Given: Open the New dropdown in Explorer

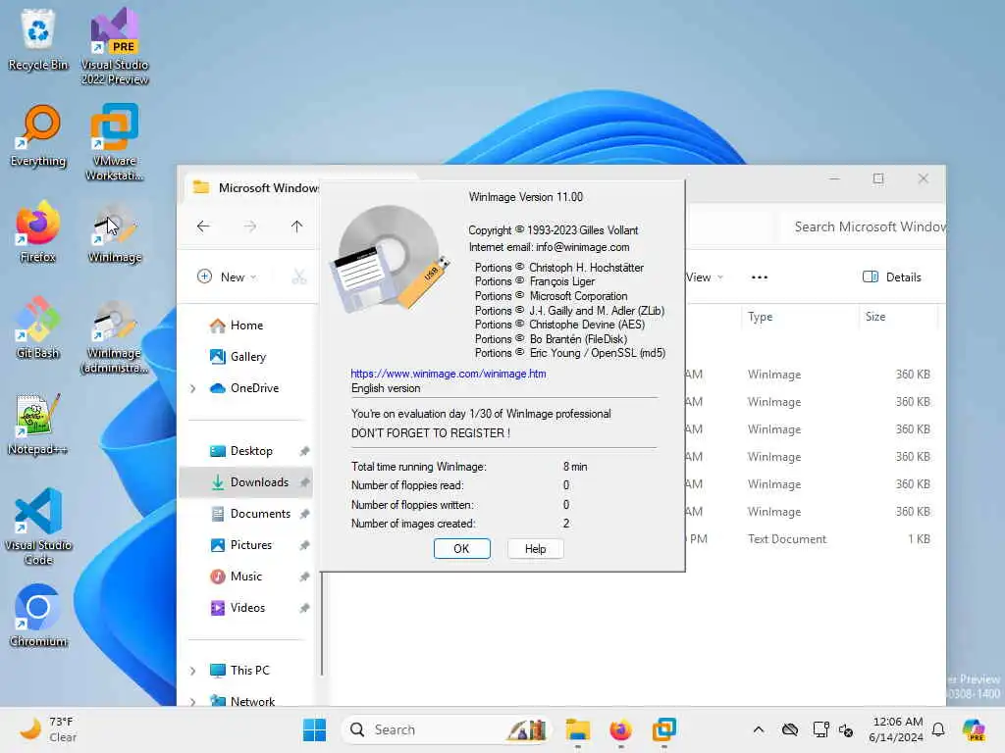Looking at the screenshot, I should click(227, 276).
